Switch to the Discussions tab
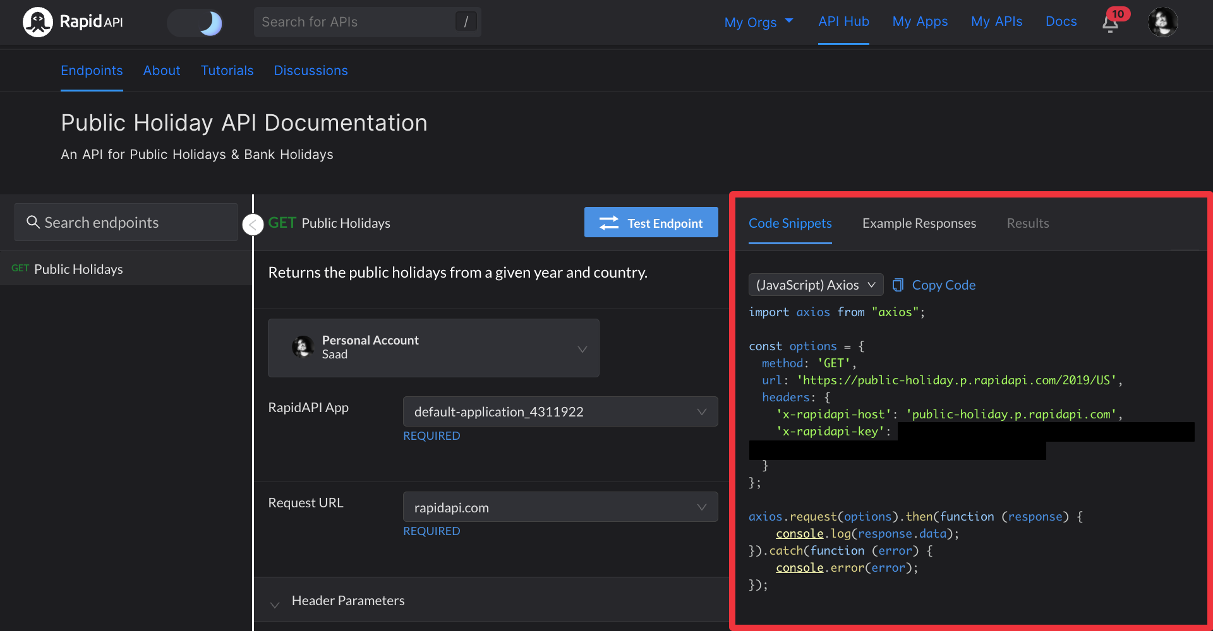This screenshot has height=631, width=1213. point(311,71)
